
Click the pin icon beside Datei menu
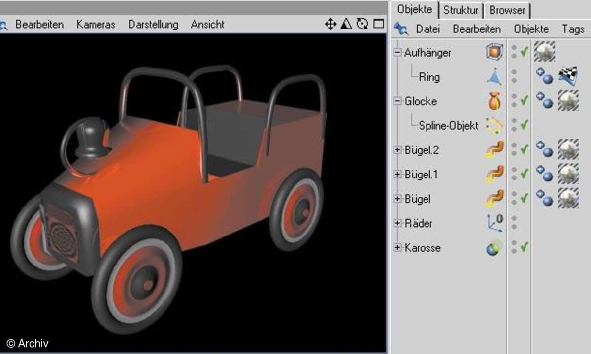click(401, 29)
